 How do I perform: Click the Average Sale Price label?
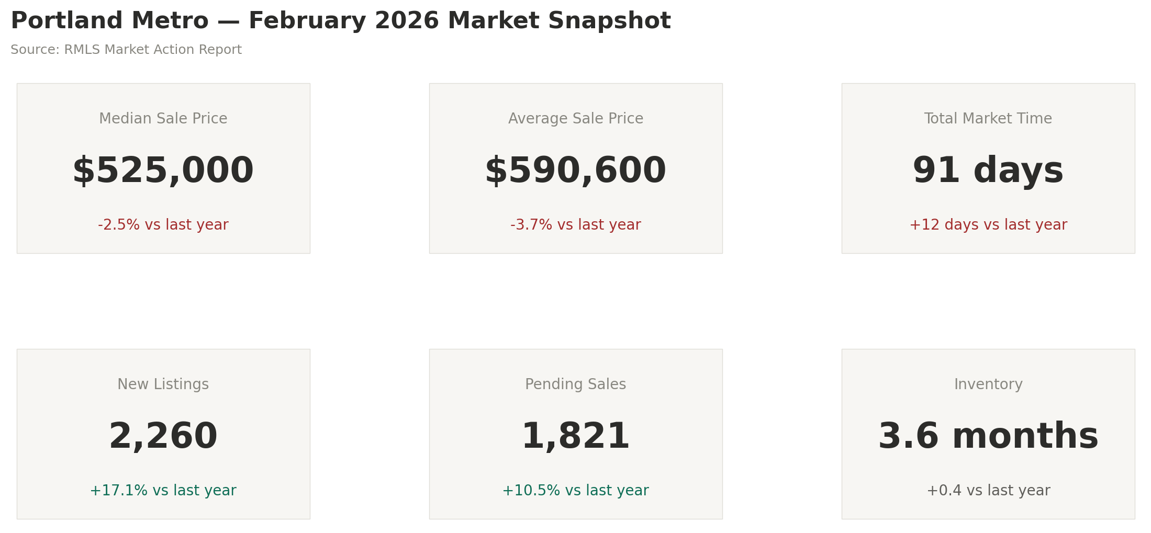click(576, 119)
